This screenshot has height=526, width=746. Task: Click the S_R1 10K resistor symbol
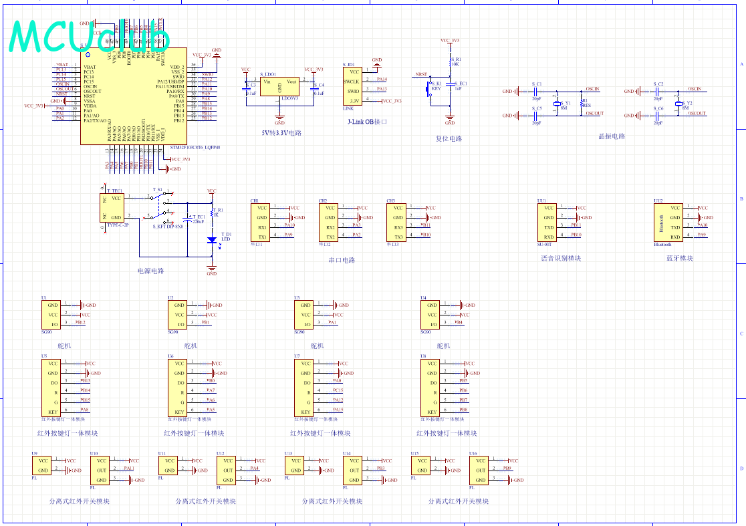450,62
